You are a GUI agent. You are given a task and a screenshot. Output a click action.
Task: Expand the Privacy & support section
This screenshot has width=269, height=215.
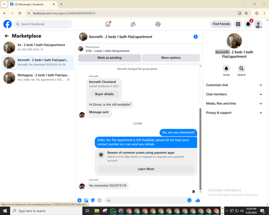(x=234, y=113)
